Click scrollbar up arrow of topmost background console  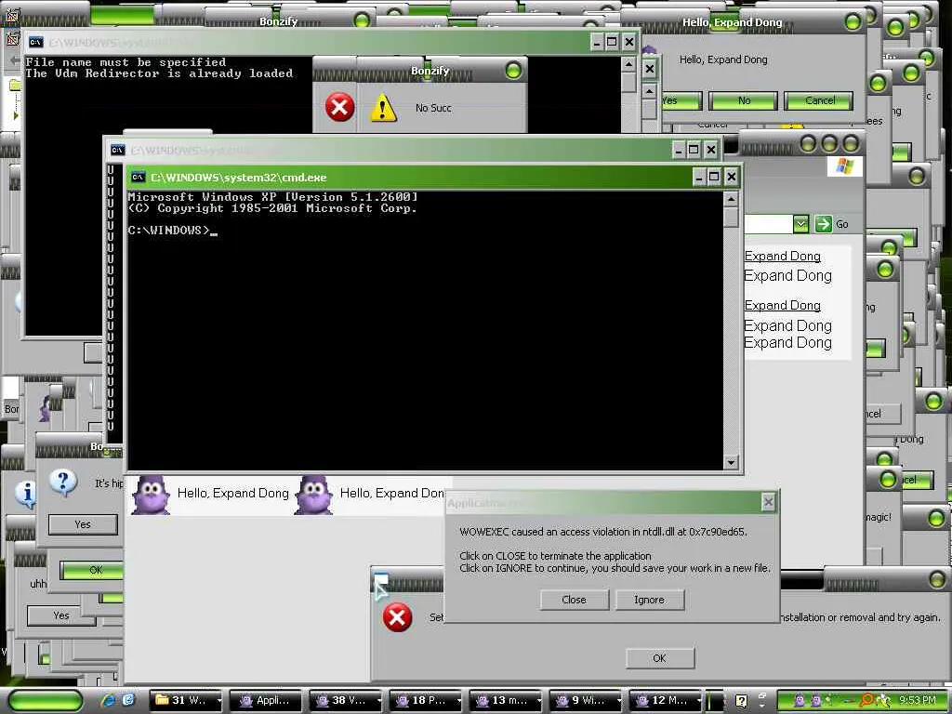coord(629,64)
